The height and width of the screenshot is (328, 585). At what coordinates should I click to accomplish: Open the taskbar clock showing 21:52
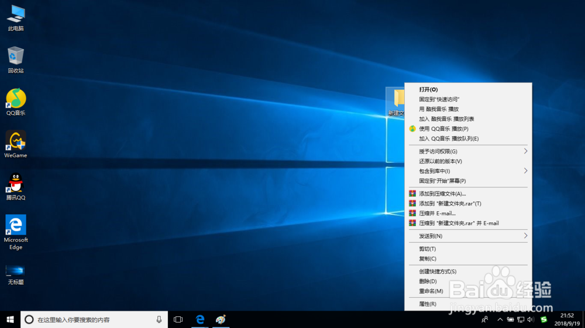(567, 319)
